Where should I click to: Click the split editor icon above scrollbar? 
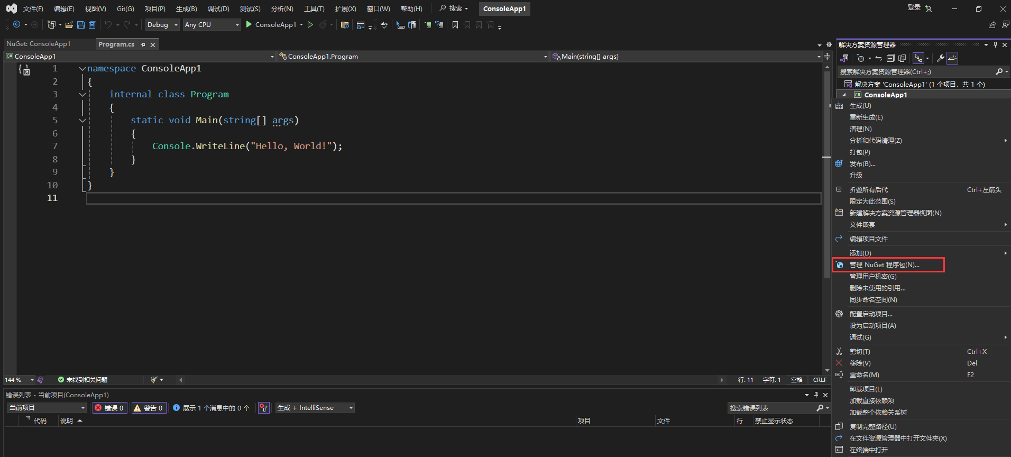(x=827, y=56)
